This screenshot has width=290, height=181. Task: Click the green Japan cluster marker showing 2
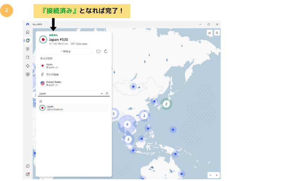pos(166,104)
